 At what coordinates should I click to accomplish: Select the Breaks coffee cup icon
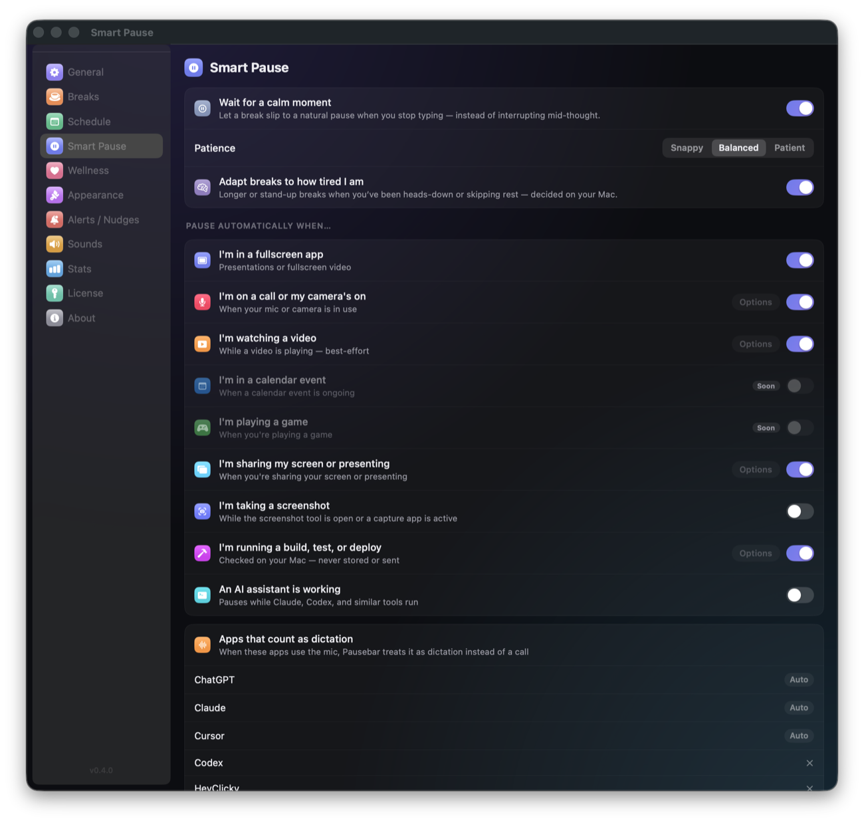click(54, 96)
